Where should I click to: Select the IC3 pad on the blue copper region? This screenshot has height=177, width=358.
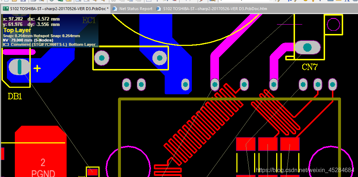click(x=185, y=85)
